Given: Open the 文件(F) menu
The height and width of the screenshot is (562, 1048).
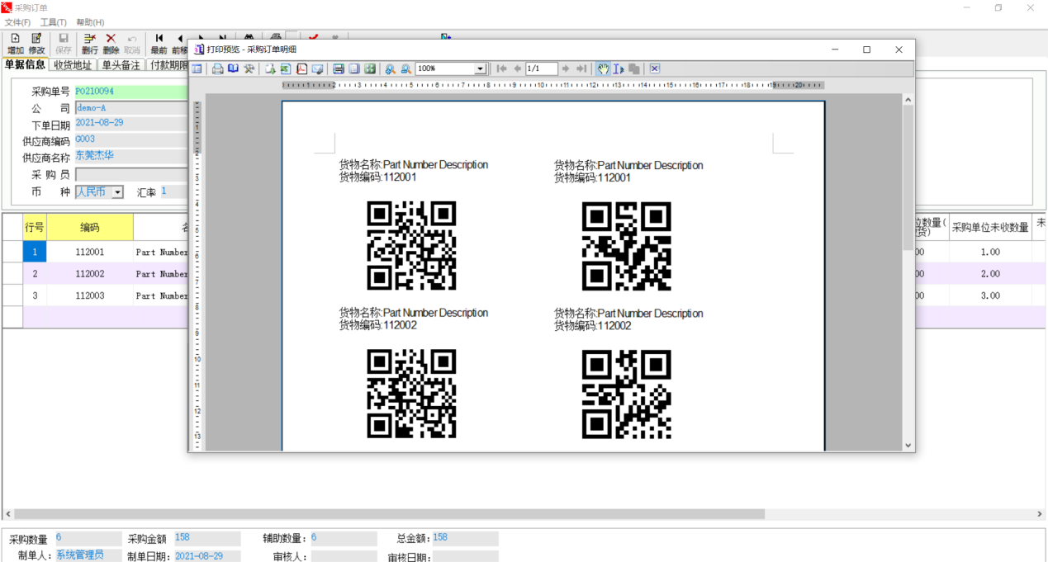Looking at the screenshot, I should coord(18,22).
